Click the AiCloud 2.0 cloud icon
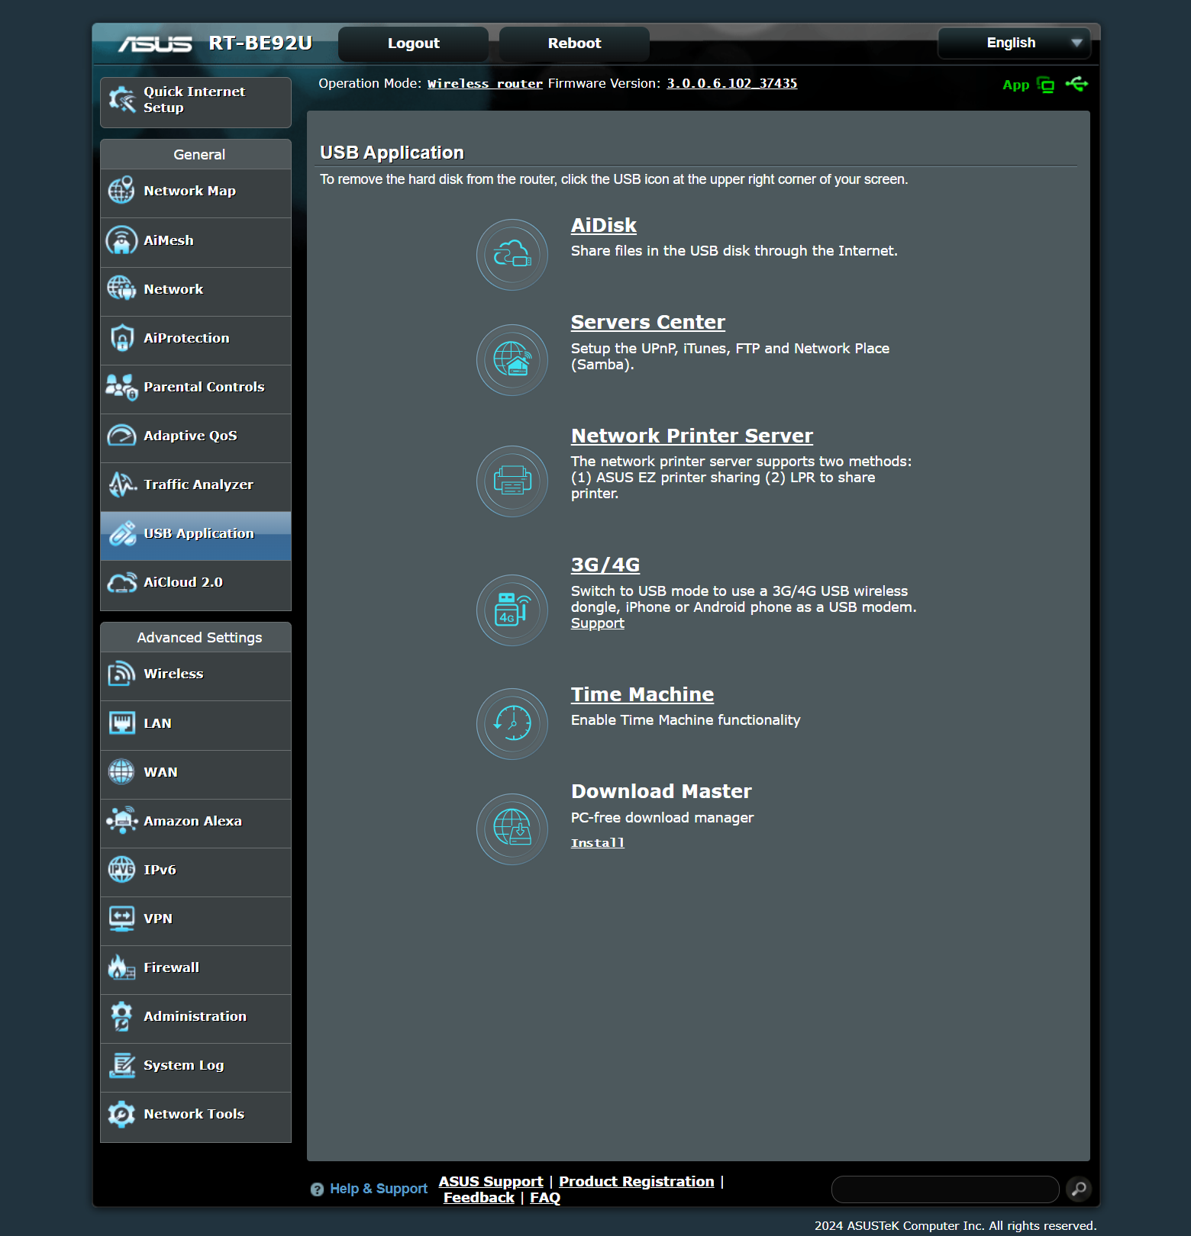1191x1236 pixels. [x=121, y=582]
